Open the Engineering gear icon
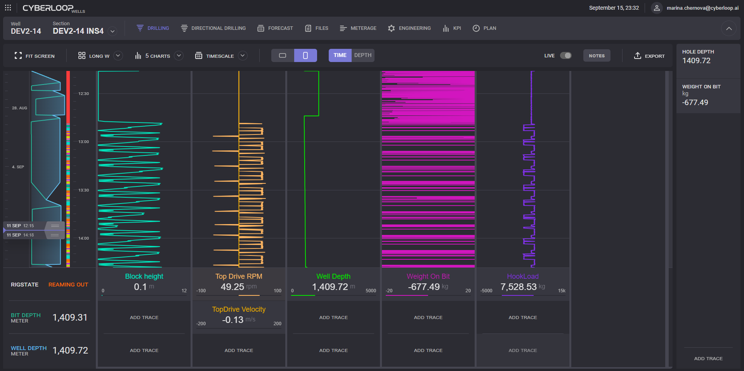This screenshot has width=744, height=371. click(391, 28)
